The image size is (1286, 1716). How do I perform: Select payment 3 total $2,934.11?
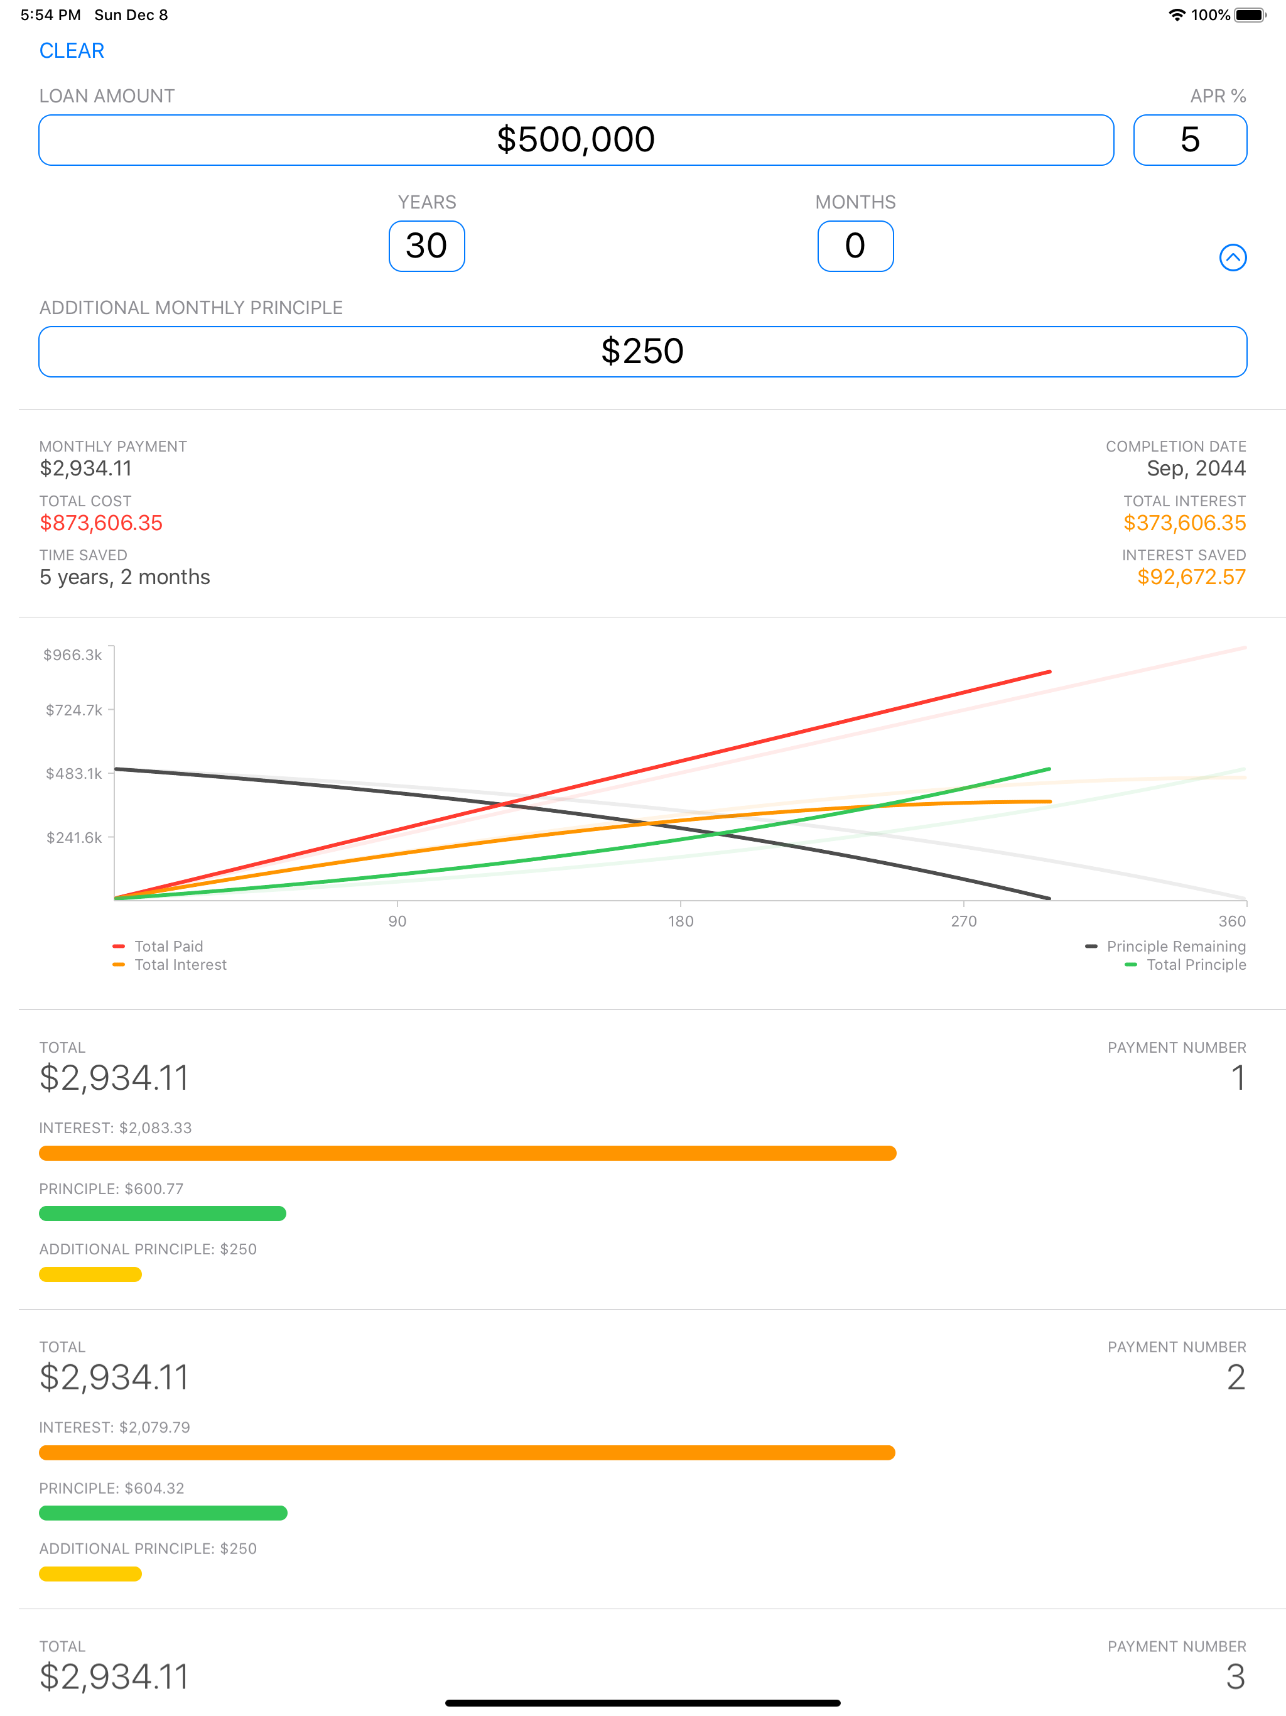[114, 1676]
